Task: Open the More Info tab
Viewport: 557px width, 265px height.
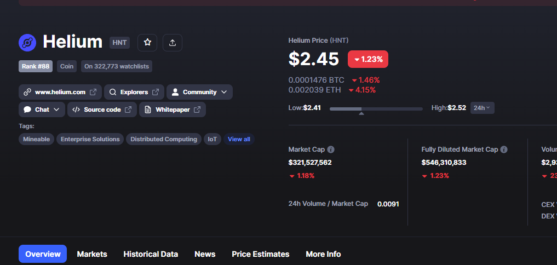Action: (323, 254)
